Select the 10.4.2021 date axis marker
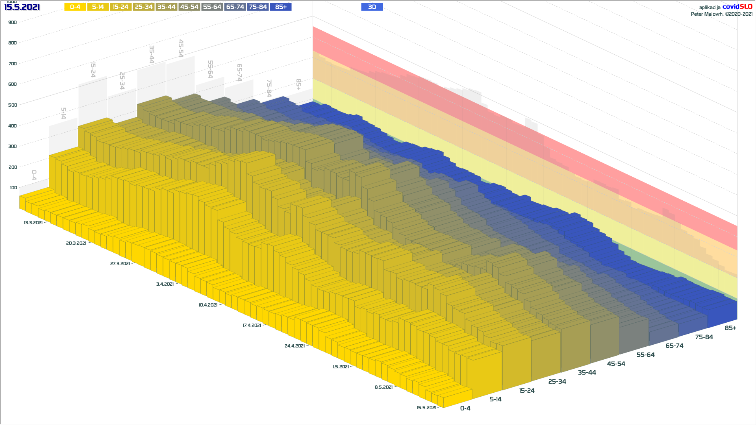This screenshot has height=425, width=756. tap(208, 305)
